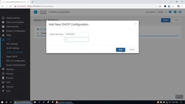
Task: Expand System Configuration menu
Action: tap(16, 31)
